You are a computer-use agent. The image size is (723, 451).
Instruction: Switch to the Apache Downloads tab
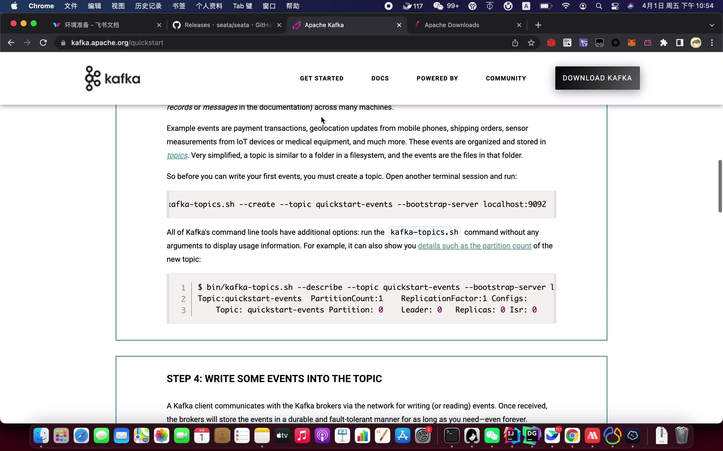pos(451,25)
